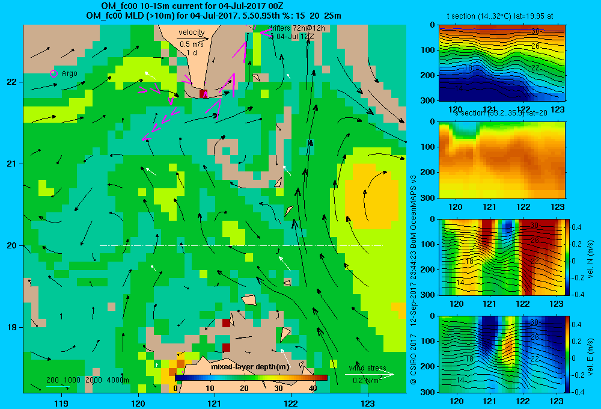Click the 'velocity' legend label

192,32
